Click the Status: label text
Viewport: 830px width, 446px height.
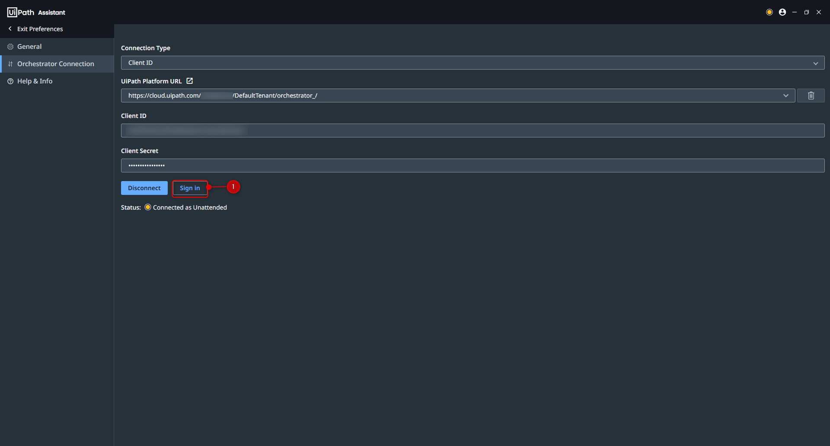pos(131,207)
